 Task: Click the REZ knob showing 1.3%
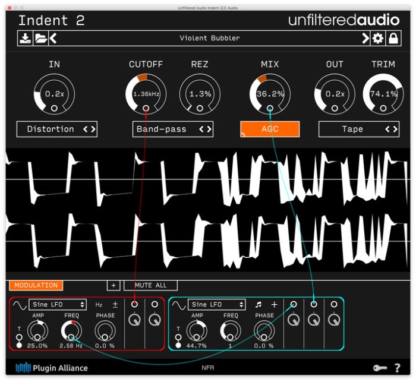(x=200, y=94)
